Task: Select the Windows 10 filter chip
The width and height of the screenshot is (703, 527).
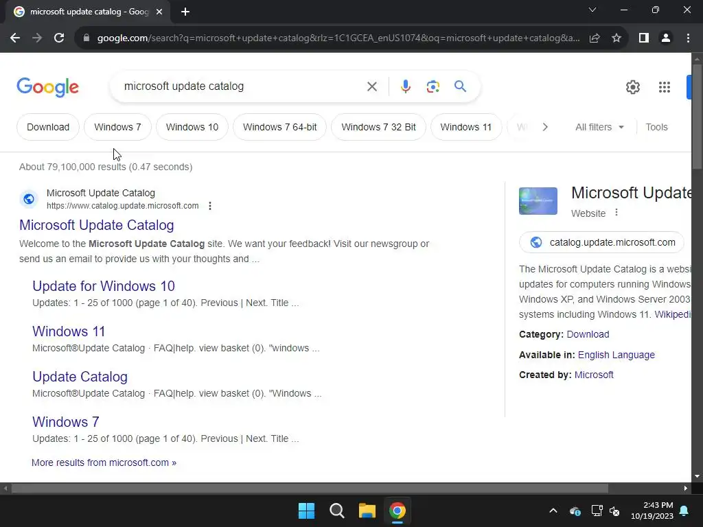Action: point(192,127)
